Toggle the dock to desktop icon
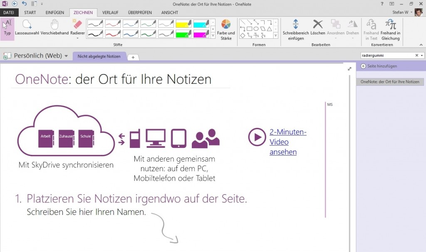 (x=34, y=4)
